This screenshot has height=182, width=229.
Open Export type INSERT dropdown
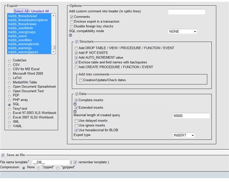click(x=184, y=136)
